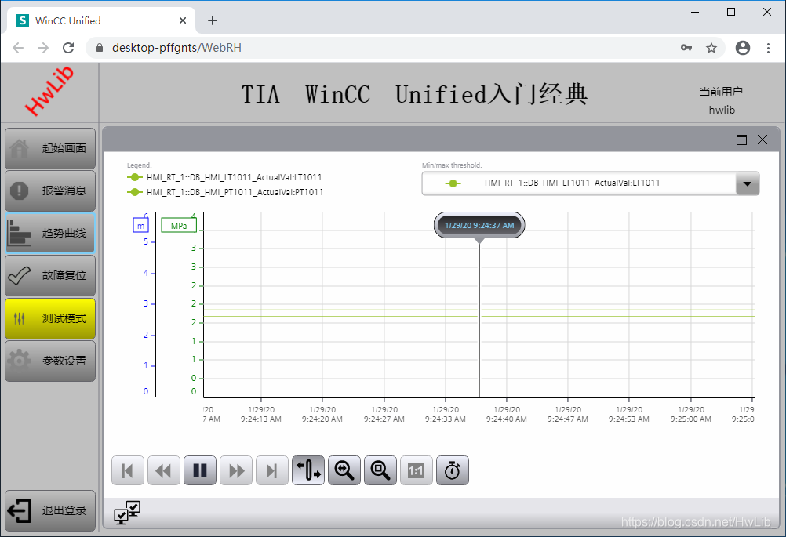Click the 9:25:00 AM time axis label
The width and height of the screenshot is (786, 537).
point(691,414)
